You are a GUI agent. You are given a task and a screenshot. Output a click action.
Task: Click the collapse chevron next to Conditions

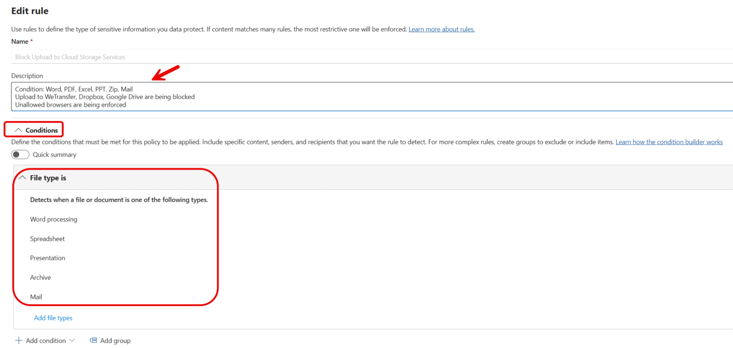point(19,129)
